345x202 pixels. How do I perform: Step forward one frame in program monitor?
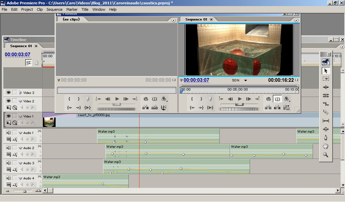[x=248, y=99]
